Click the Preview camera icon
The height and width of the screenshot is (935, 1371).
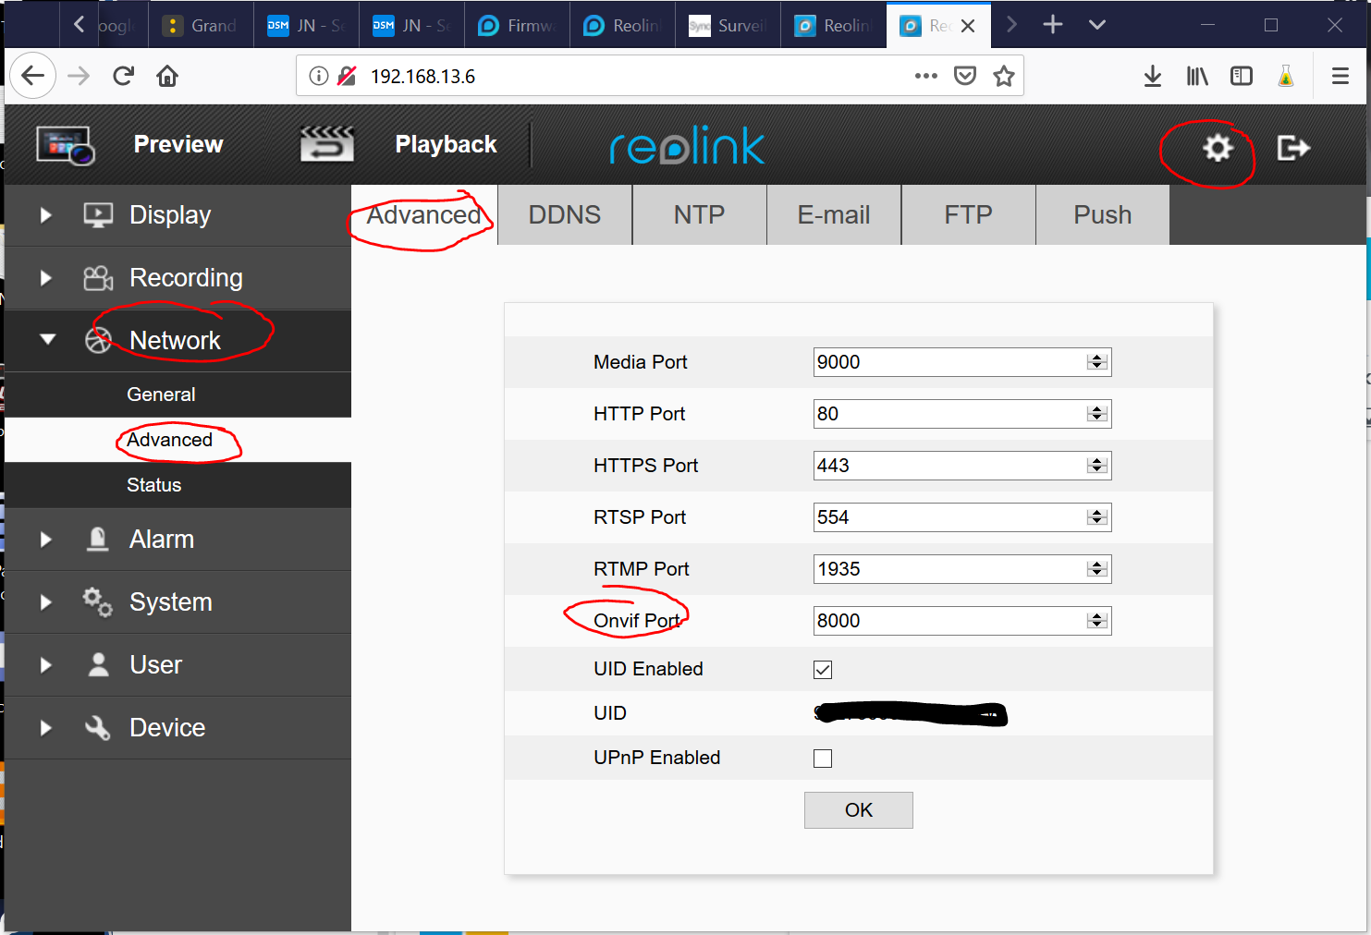coord(65,145)
